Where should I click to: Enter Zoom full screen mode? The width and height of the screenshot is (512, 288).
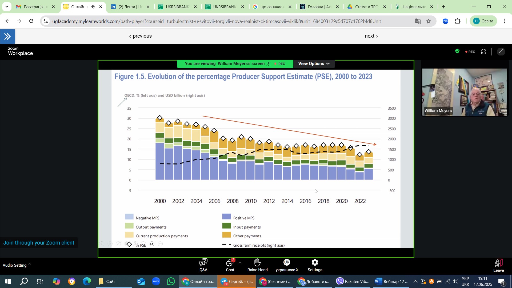(501, 52)
